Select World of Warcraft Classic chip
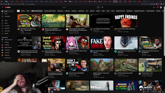Image resolution: width=165 pixels, height=93 pixels. pyautogui.click(x=37, y=11)
